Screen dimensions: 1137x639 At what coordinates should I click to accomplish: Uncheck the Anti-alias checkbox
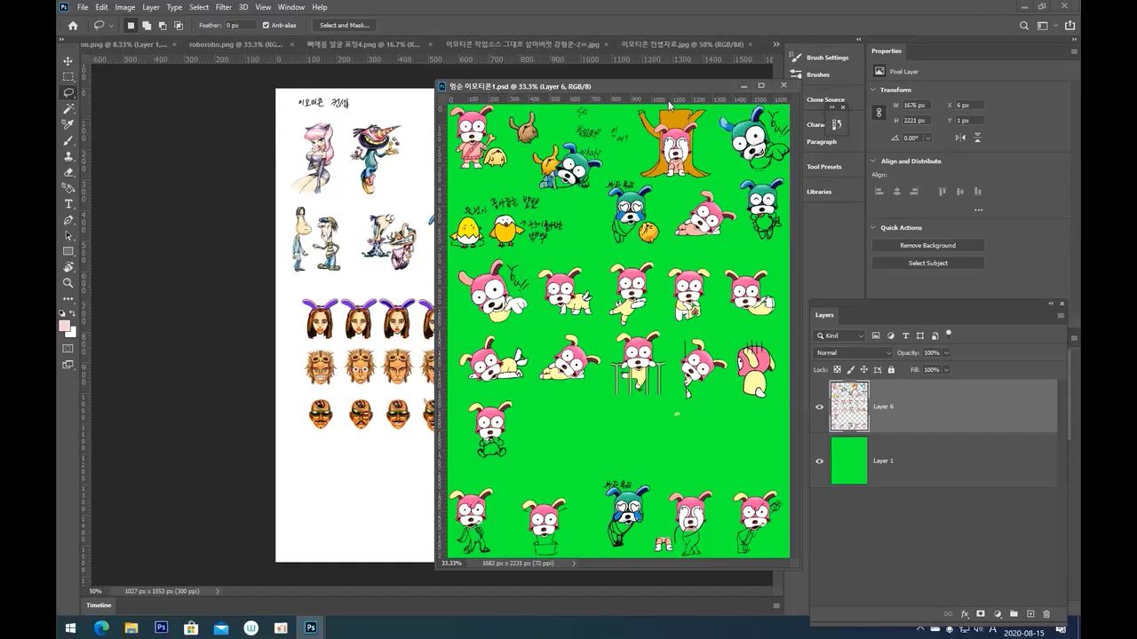tap(266, 26)
